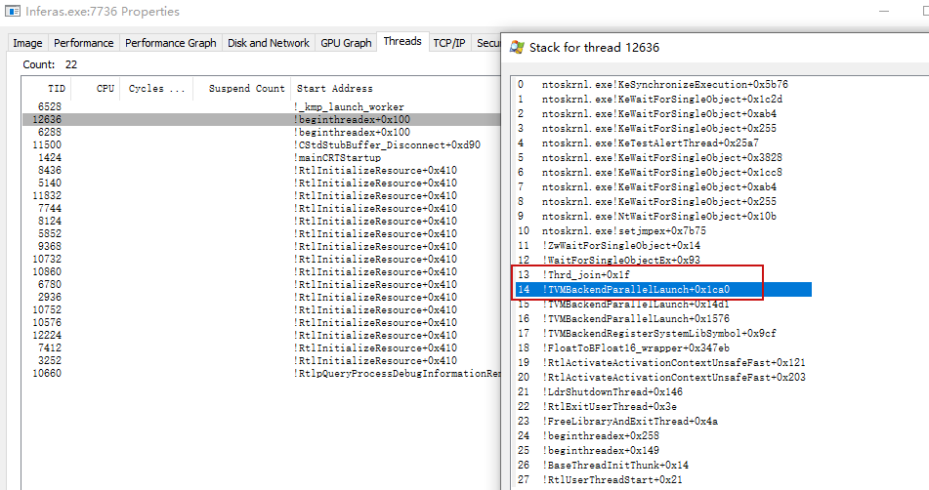The image size is (929, 490).
Task: Click the Stack dialog window icon
Action: (x=515, y=47)
